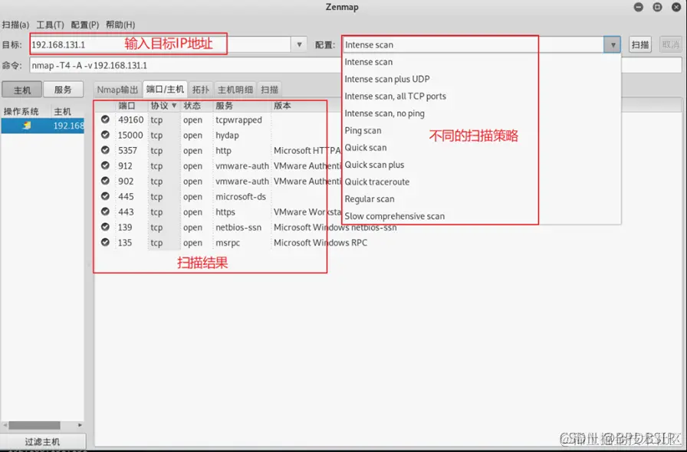The height and width of the screenshot is (452, 687).
Task: Open the 帮助(H) menu
Action: (120, 25)
